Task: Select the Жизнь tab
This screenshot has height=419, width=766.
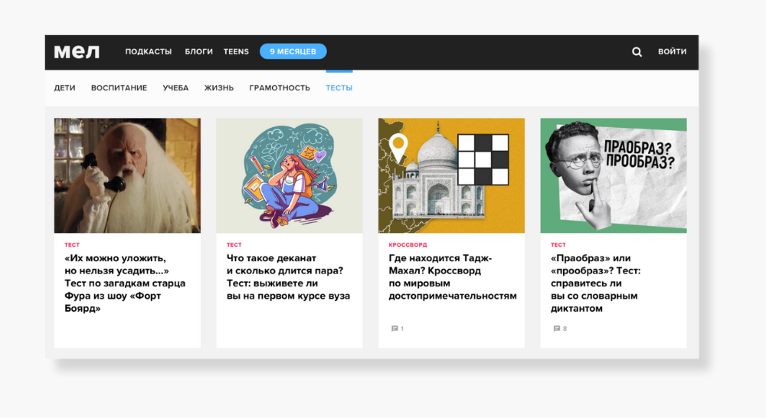Action: coord(218,88)
